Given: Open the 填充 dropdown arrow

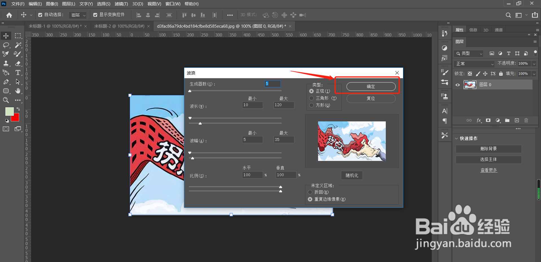Looking at the screenshot, I should click(534, 74).
